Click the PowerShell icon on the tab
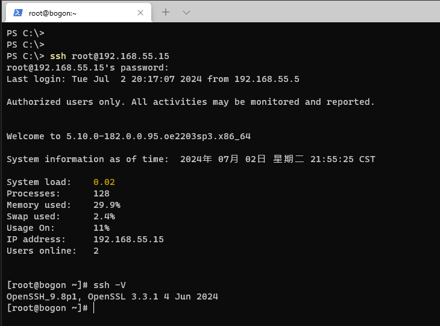Image resolution: width=440 pixels, height=326 pixels. click(18, 13)
